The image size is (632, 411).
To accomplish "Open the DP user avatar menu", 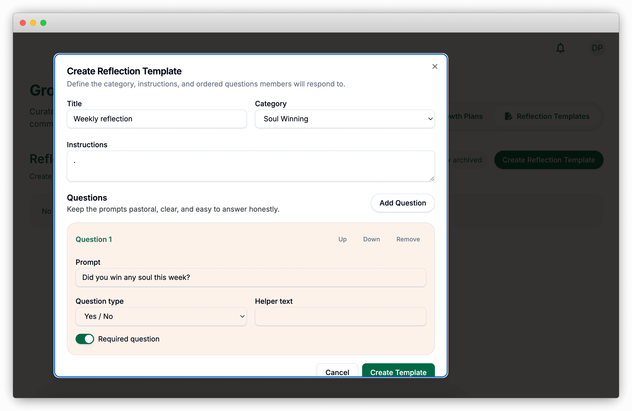I will 597,48.
